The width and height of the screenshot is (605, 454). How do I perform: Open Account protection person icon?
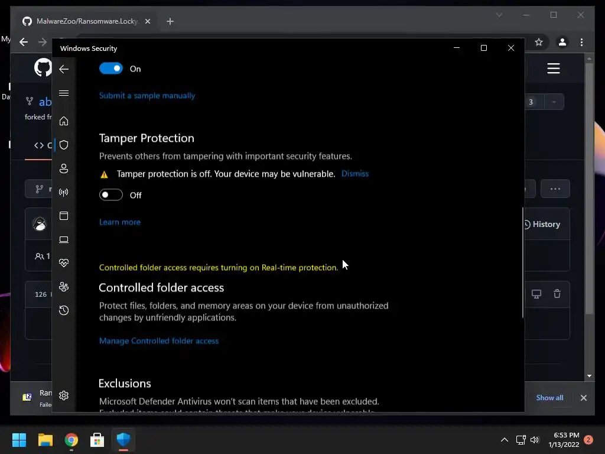pos(64,168)
